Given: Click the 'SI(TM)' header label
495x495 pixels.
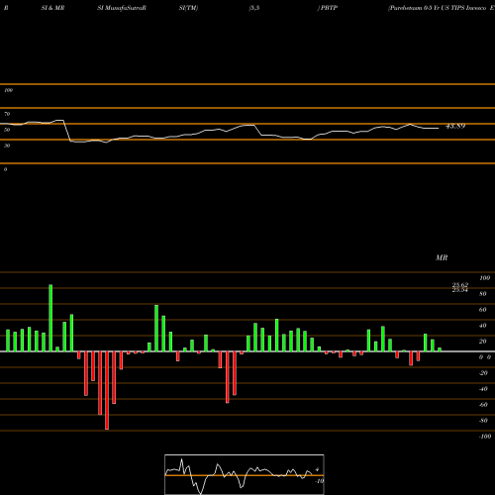Looking at the screenshot, I should (188, 8).
